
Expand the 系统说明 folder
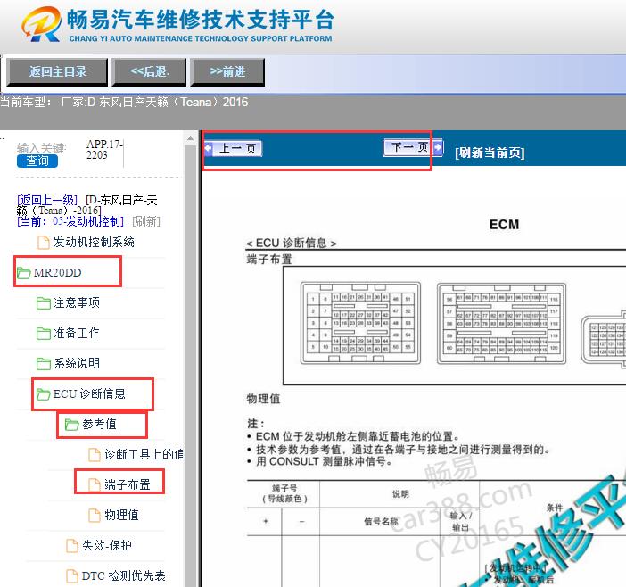pyautogui.click(x=77, y=363)
